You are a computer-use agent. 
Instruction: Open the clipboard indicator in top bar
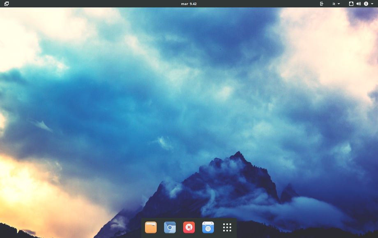pyautogui.click(x=351, y=4)
